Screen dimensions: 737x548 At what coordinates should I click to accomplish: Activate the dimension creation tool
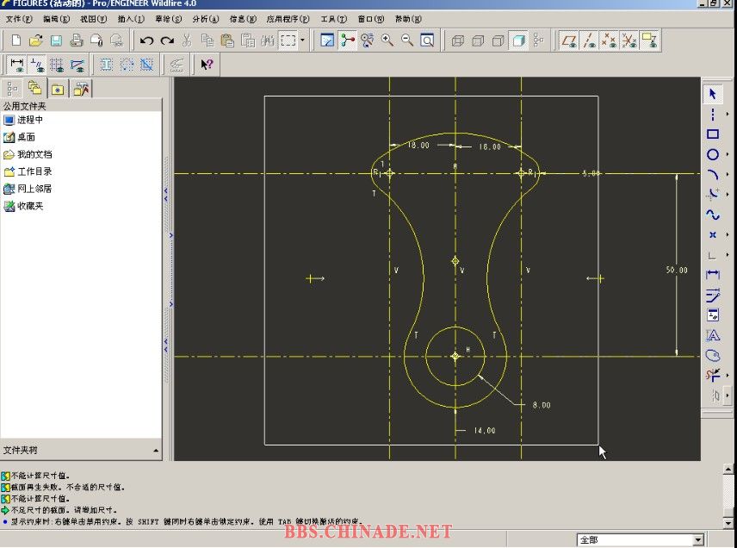[713, 274]
